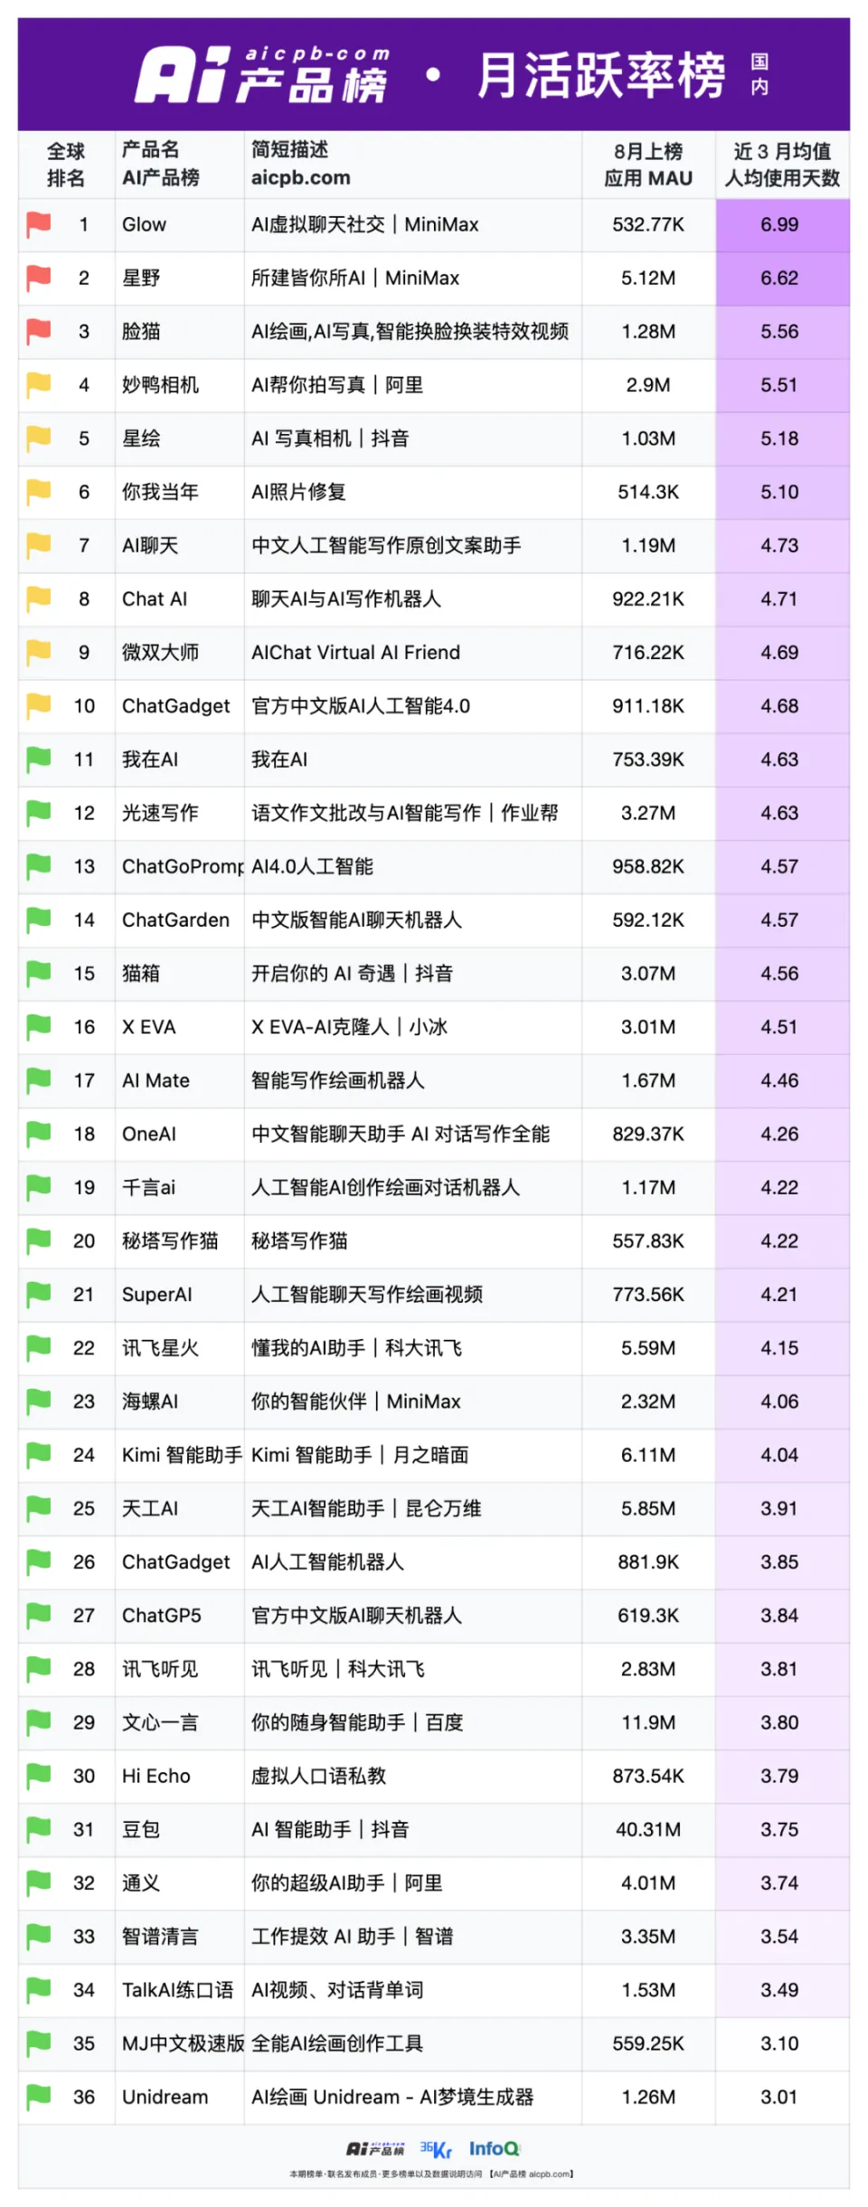Click the Unidream product name
The width and height of the screenshot is (868, 2207).
(165, 2097)
